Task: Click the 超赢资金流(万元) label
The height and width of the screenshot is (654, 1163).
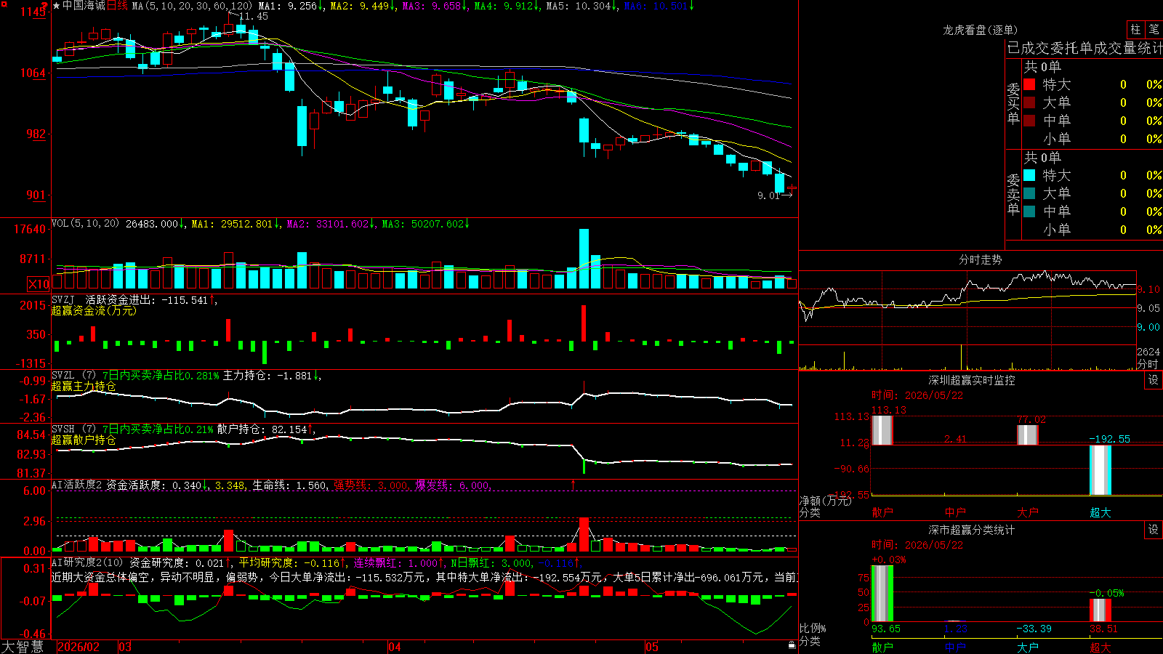Action: (x=94, y=310)
